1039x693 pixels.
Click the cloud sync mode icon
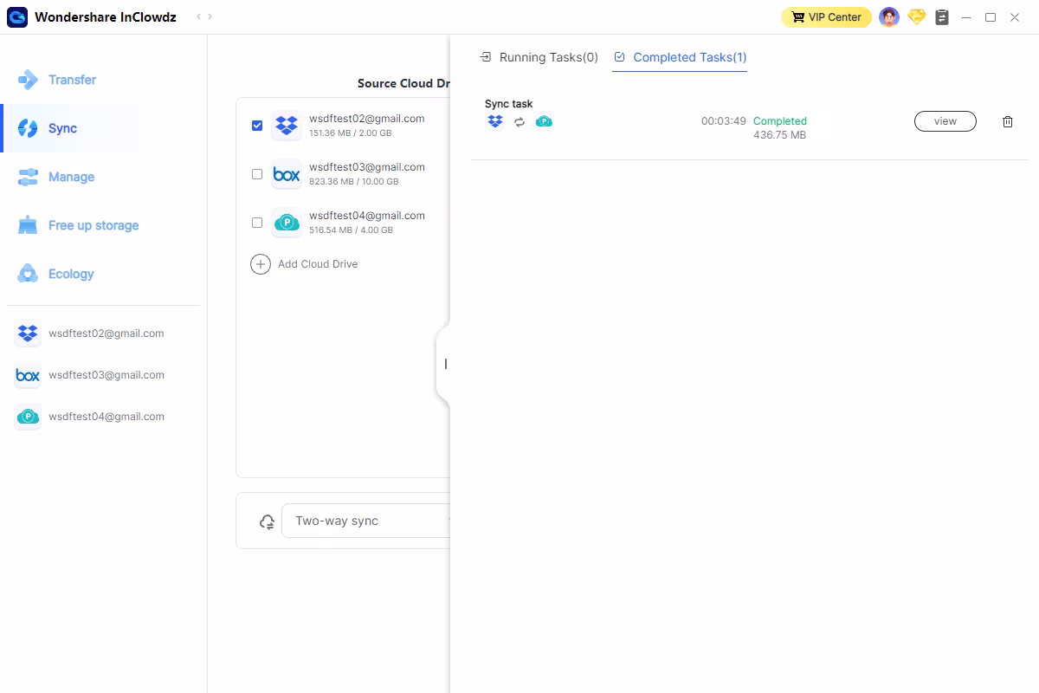click(x=267, y=521)
